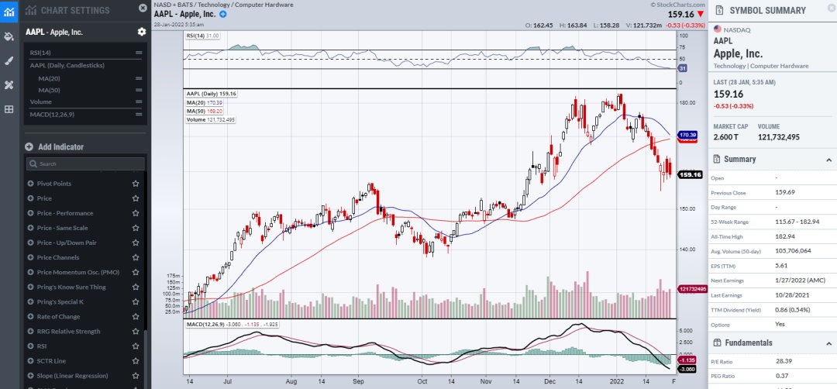Open AAPL symbol gear settings
The image size is (837, 389).
click(142, 32)
